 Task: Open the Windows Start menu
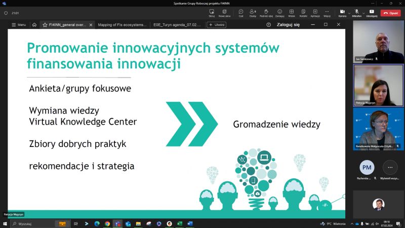[x=5, y=224]
